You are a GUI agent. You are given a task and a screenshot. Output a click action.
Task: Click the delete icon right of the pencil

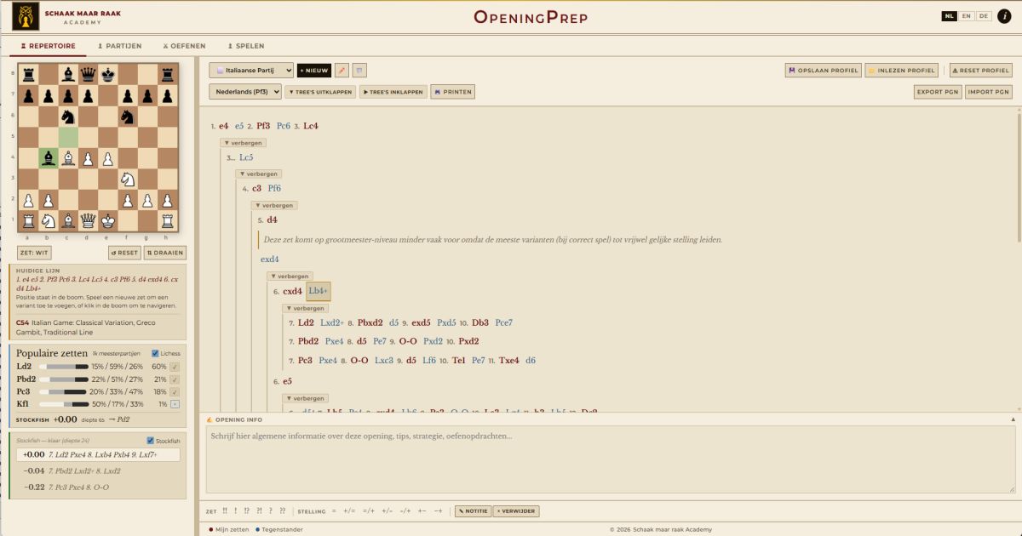coord(359,71)
